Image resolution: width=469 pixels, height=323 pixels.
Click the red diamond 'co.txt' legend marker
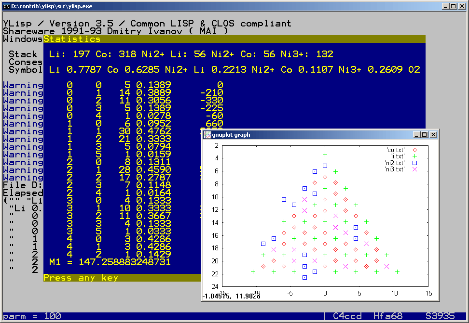click(414, 150)
